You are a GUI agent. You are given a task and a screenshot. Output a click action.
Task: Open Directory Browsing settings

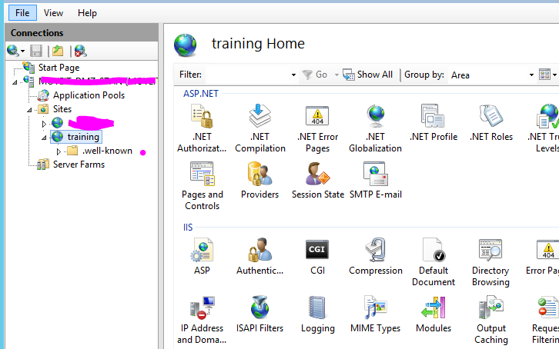(490, 262)
